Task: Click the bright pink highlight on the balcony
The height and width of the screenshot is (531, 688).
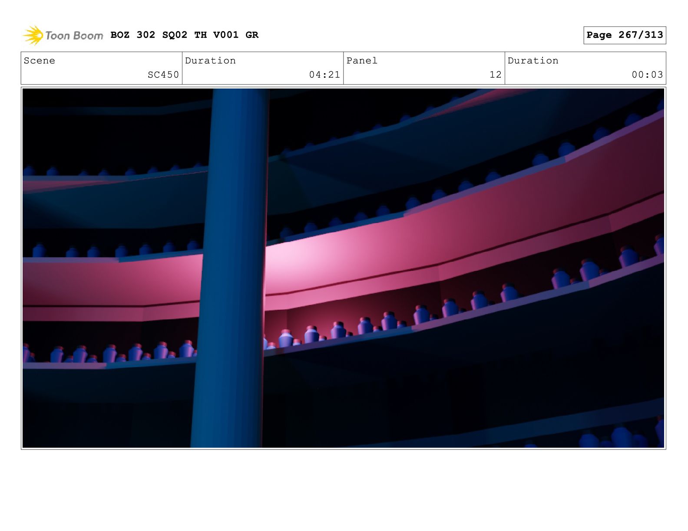Action: 287,260
